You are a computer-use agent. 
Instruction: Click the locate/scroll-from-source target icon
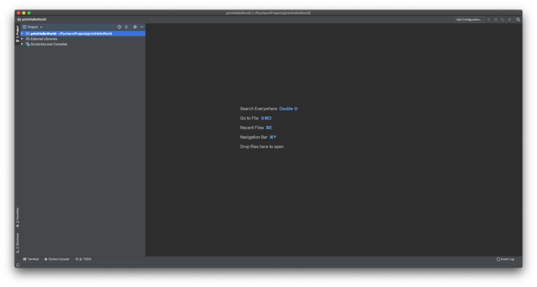click(x=119, y=27)
